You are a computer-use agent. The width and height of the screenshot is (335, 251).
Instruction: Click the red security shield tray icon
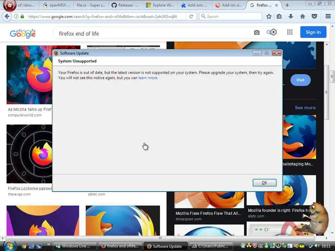[255, 246]
